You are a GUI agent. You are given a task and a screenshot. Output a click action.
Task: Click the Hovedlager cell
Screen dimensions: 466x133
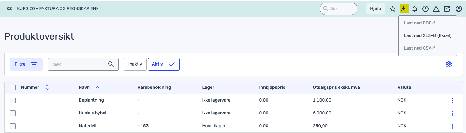(214, 126)
